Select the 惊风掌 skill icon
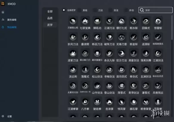This screenshot has width=174, height=122. [x=122, y=102]
